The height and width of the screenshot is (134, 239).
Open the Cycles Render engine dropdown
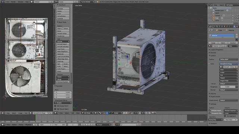click(87, 1)
